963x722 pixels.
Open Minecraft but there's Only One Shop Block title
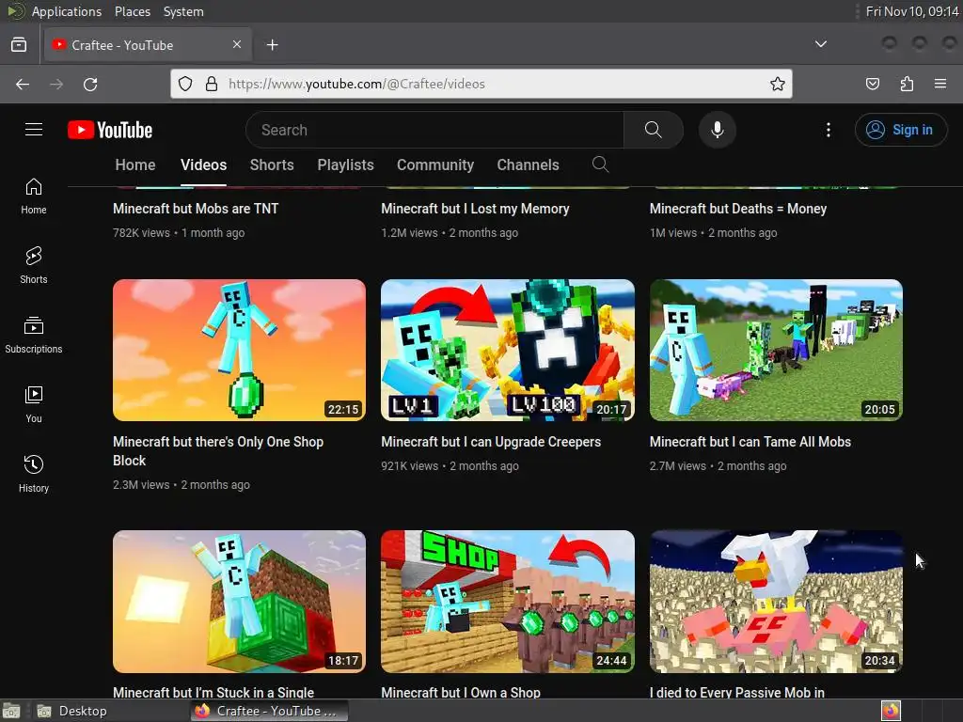click(x=218, y=450)
